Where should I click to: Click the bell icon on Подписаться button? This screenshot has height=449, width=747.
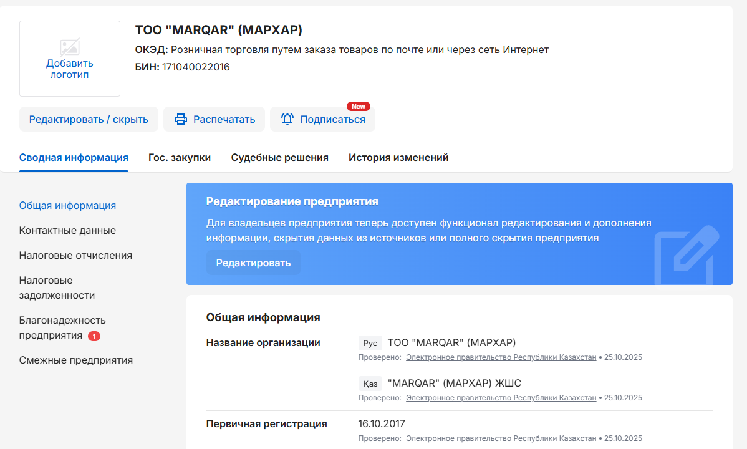287,118
